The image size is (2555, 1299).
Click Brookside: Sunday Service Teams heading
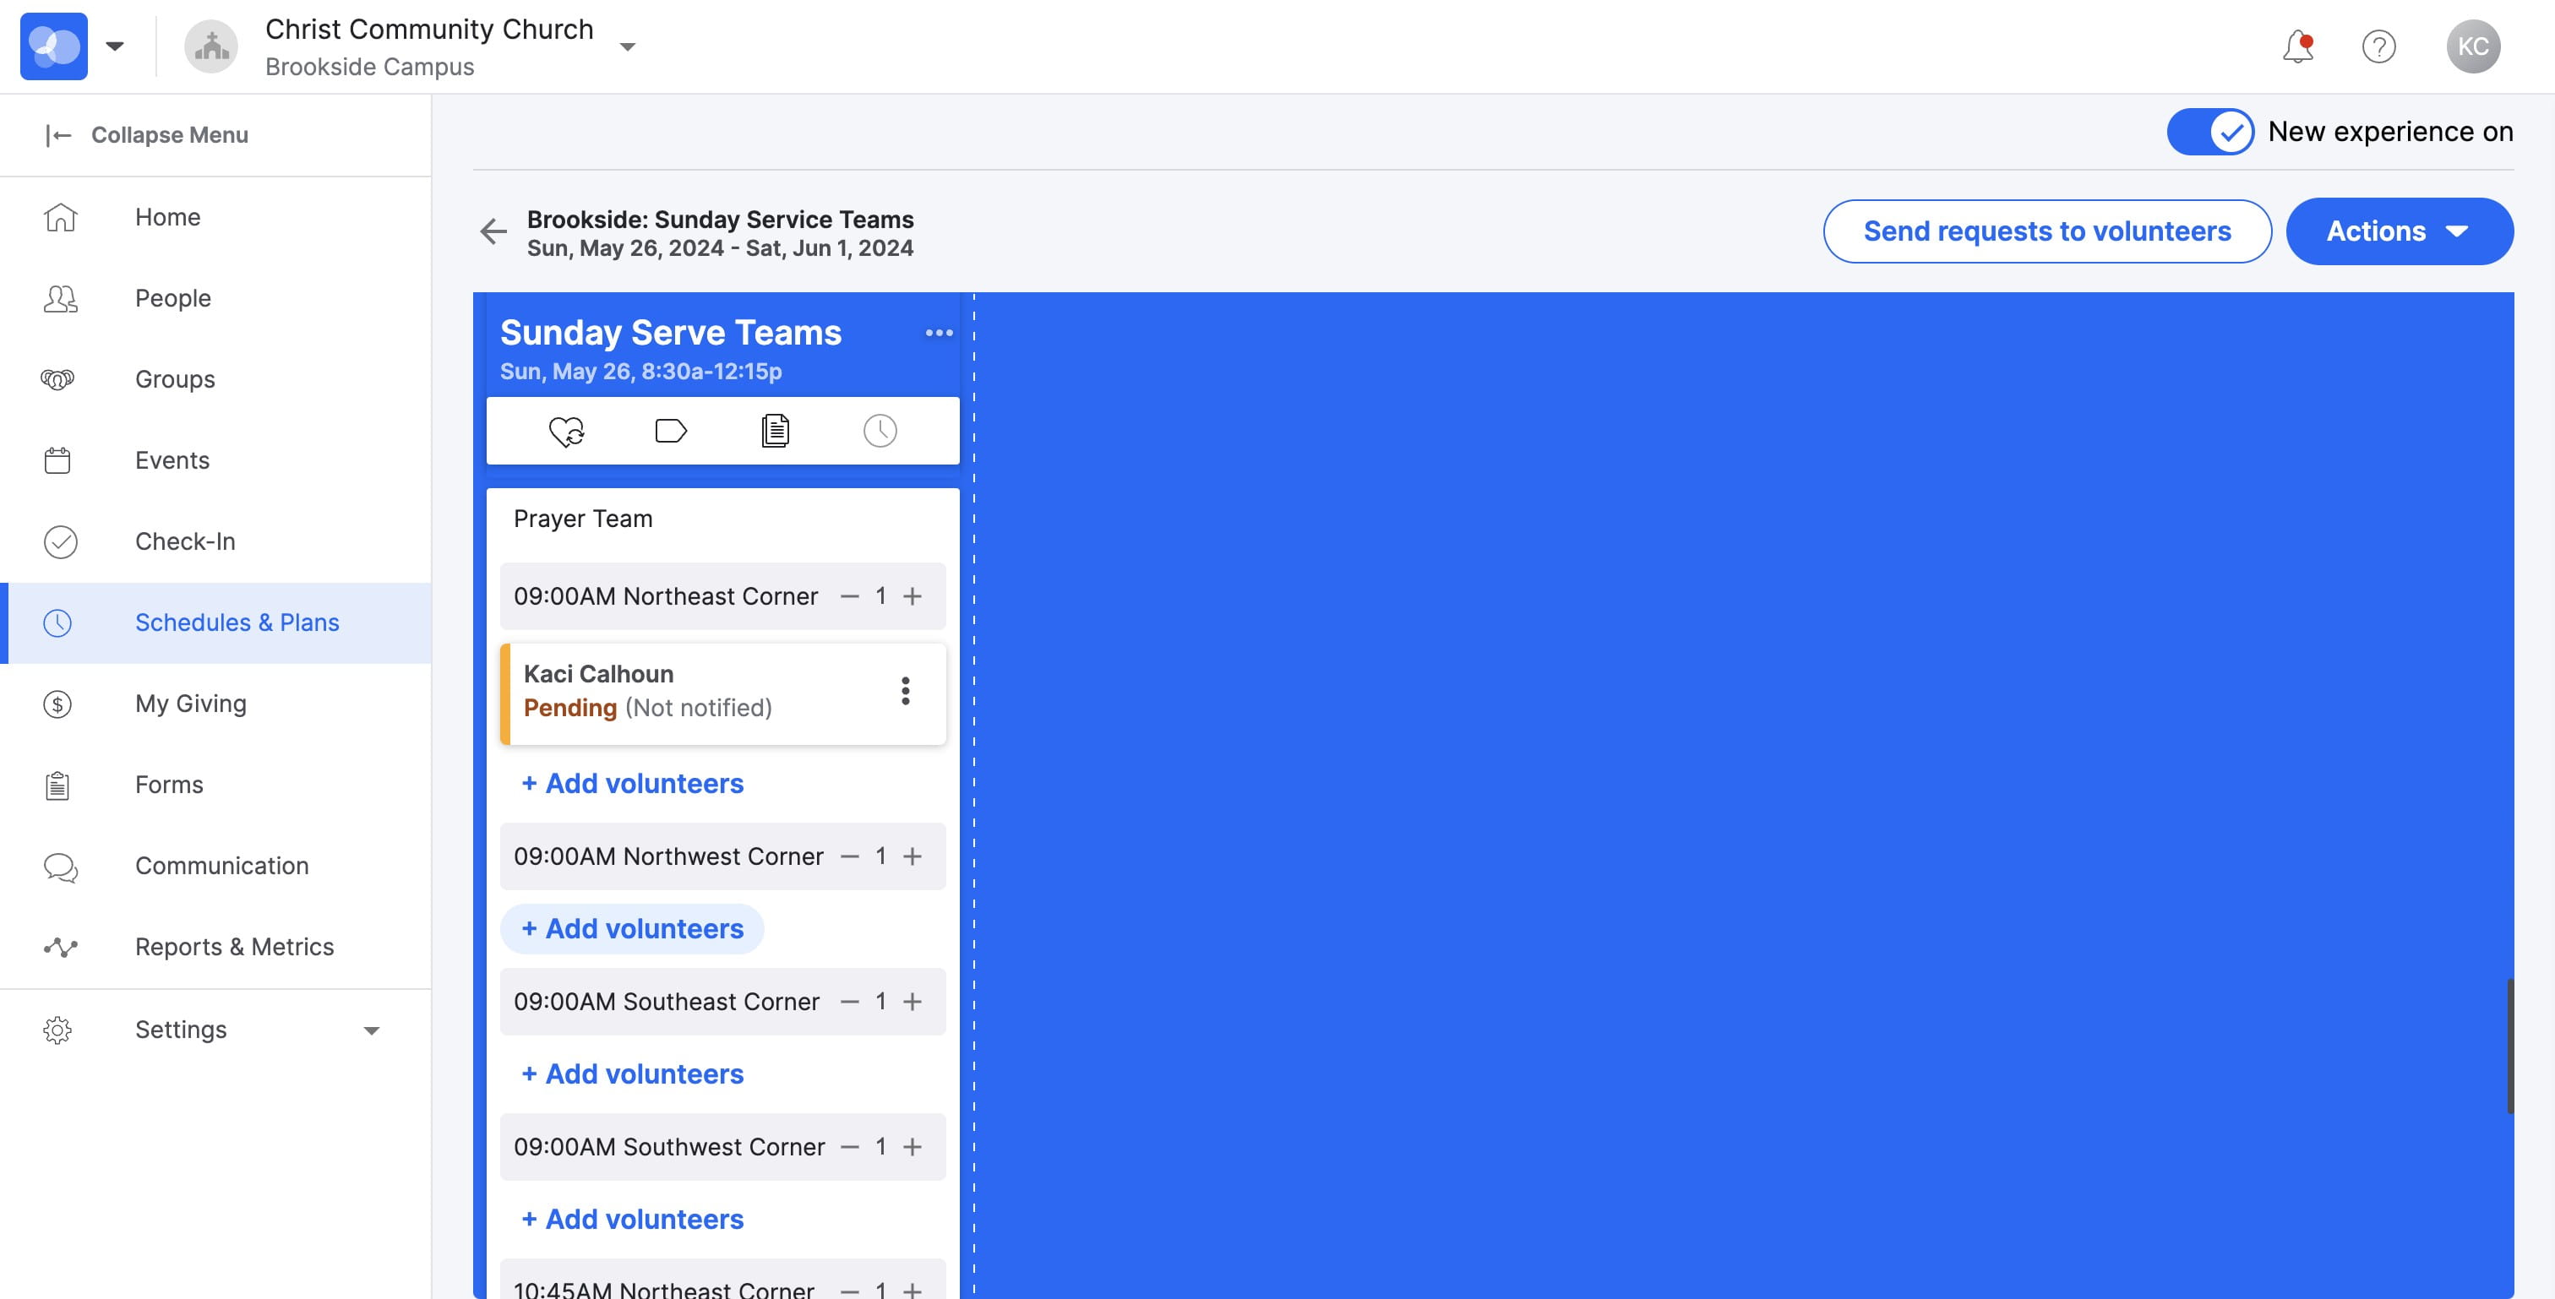tap(720, 219)
